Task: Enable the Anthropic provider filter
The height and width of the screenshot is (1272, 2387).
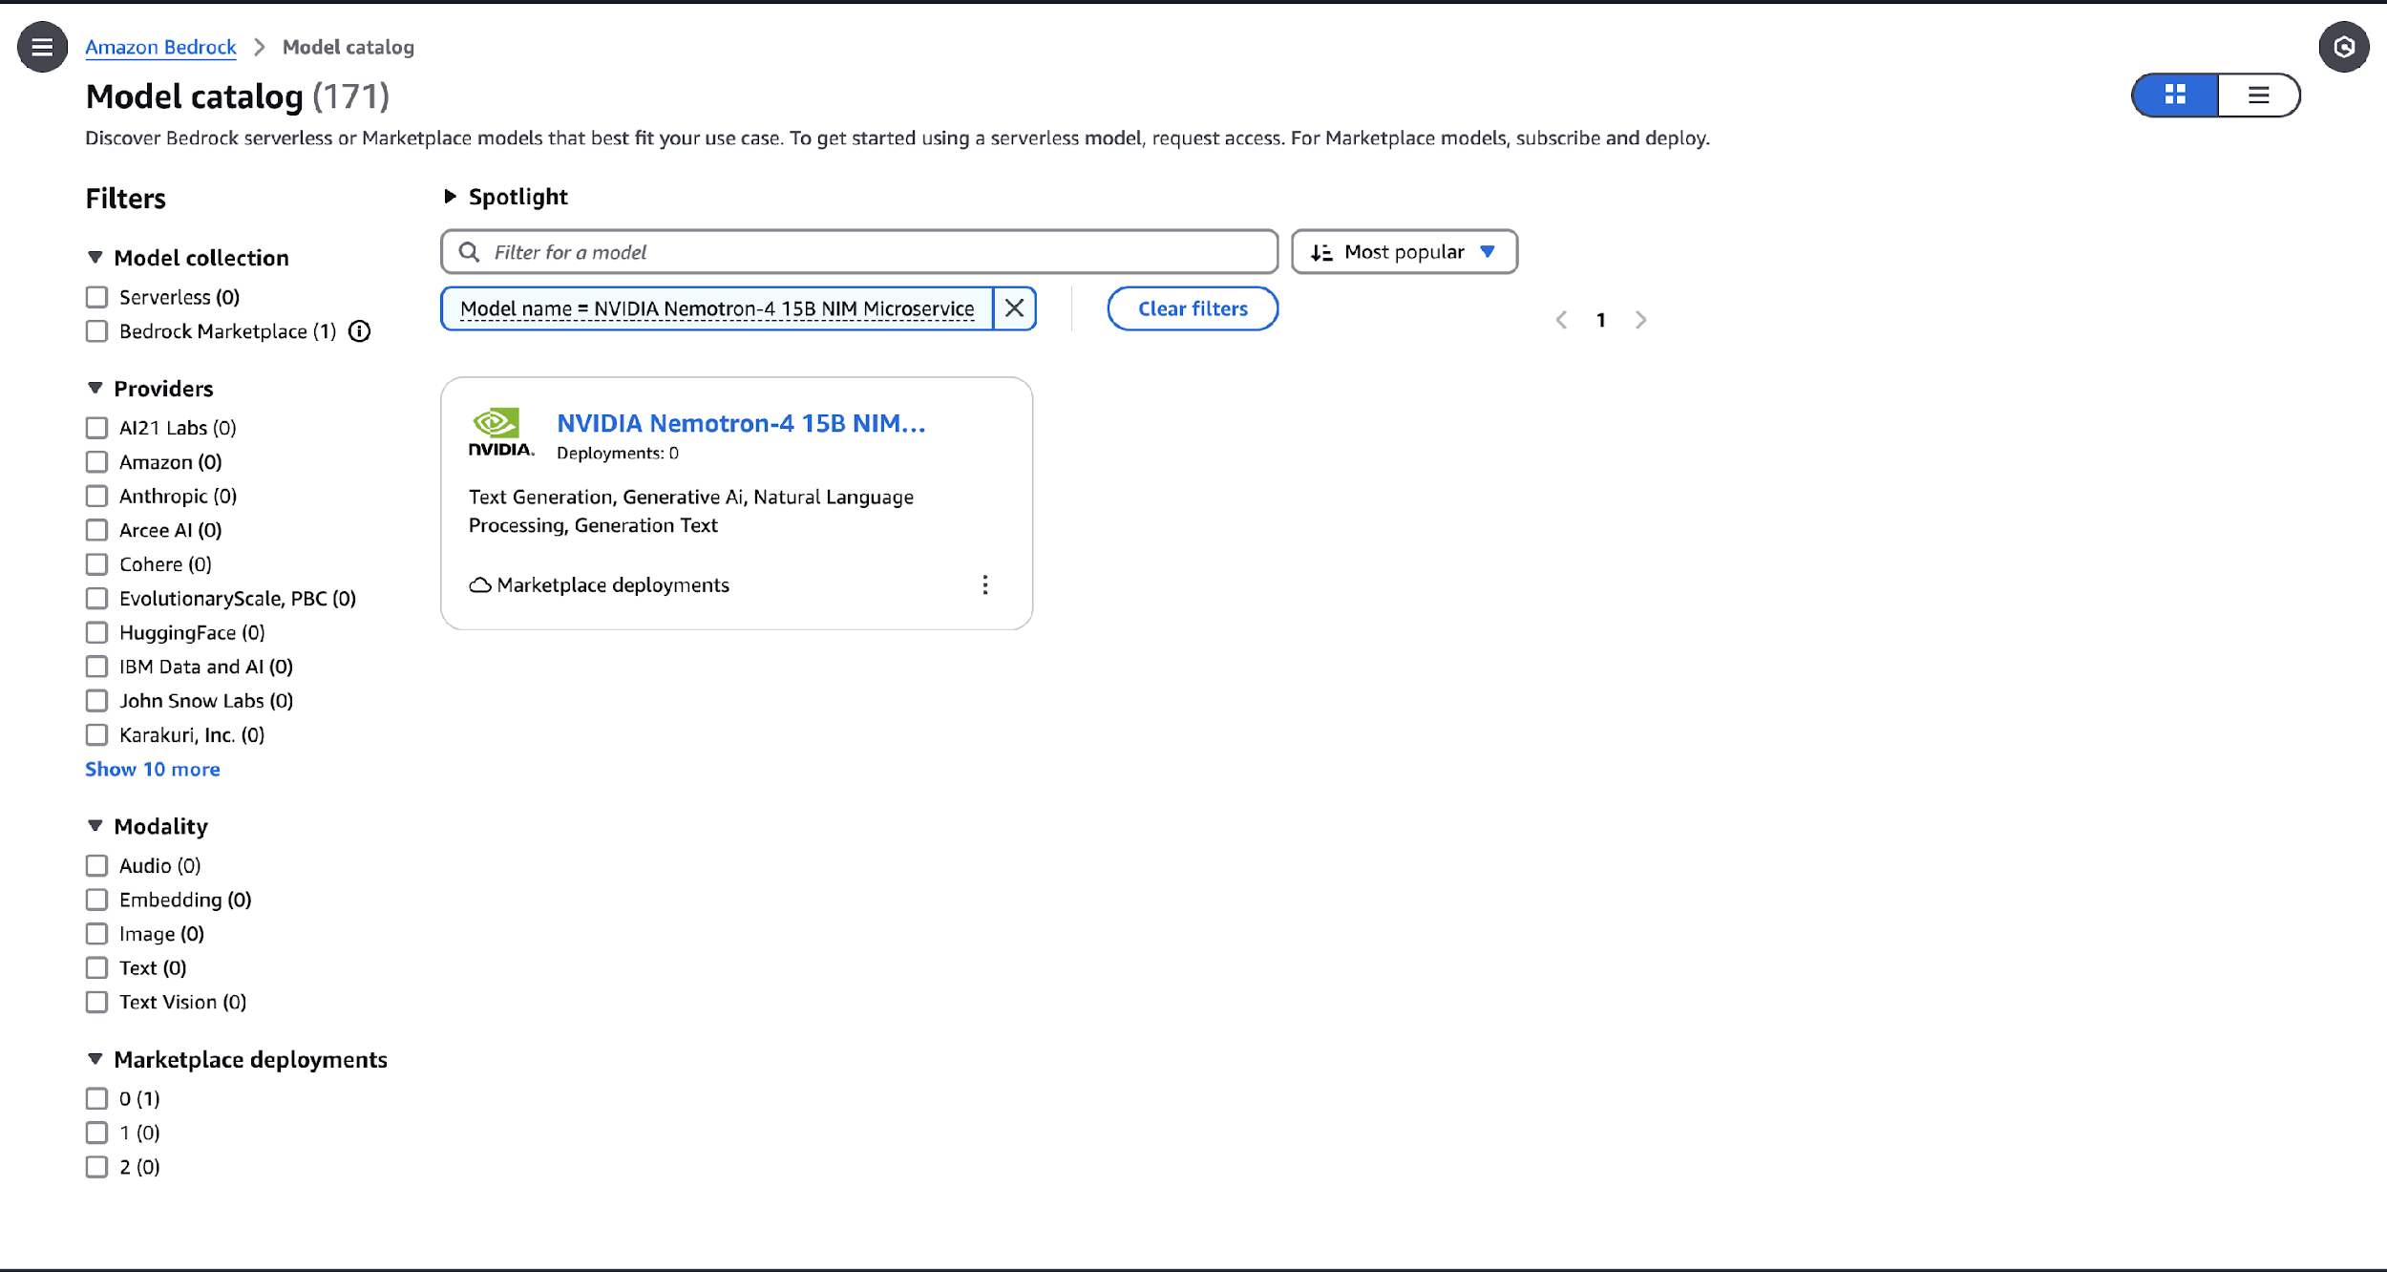Action: 96,496
